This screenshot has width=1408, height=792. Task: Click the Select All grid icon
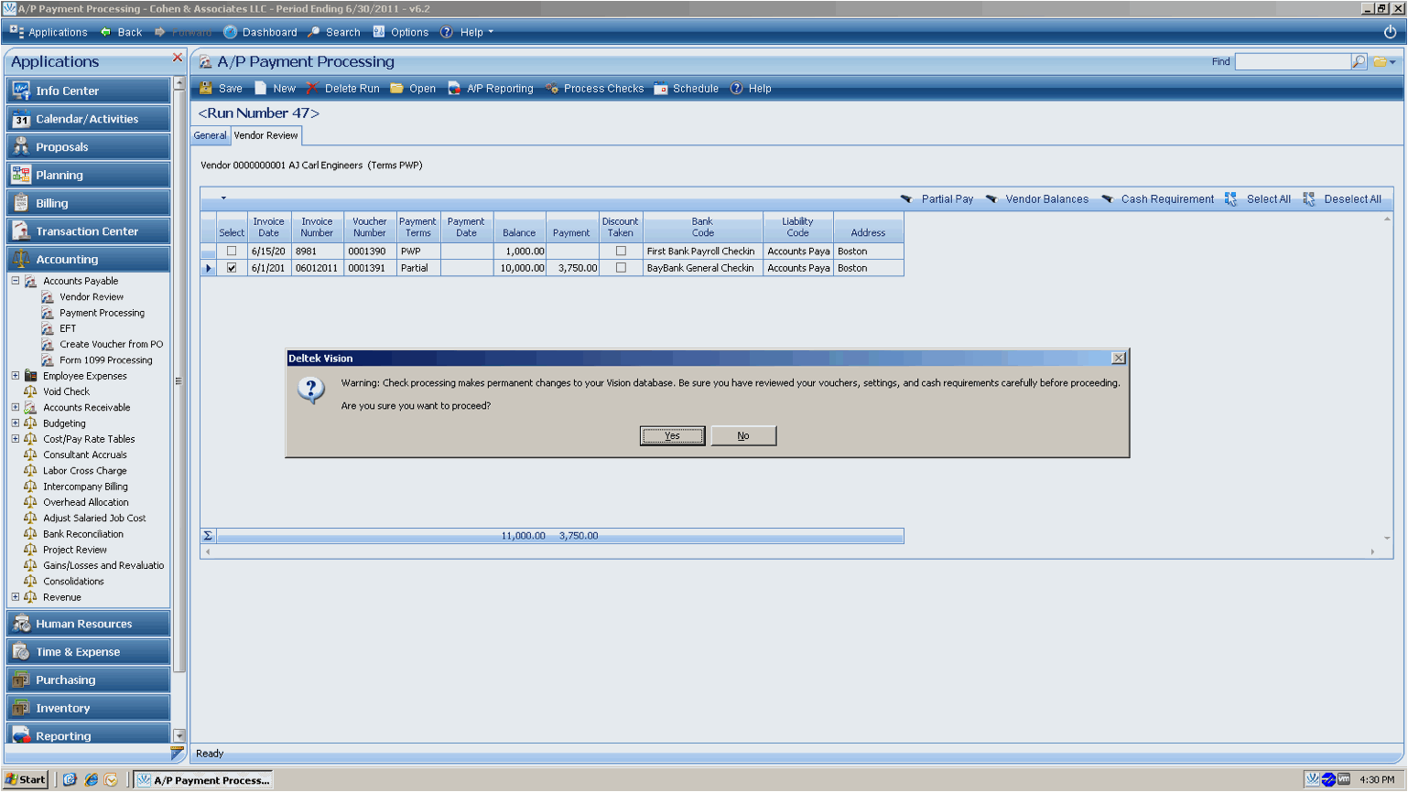[1231, 199]
